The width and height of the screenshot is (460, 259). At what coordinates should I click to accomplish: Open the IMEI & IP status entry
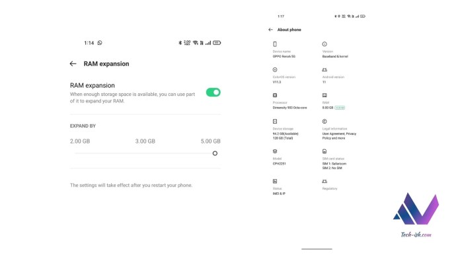coord(279,194)
